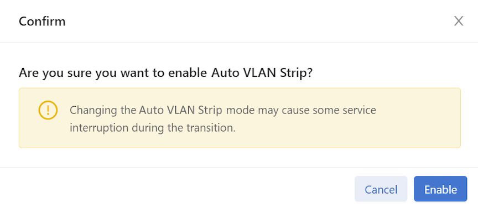Close the Confirm dialog with the X icon
The image size is (478, 208).
tap(459, 22)
